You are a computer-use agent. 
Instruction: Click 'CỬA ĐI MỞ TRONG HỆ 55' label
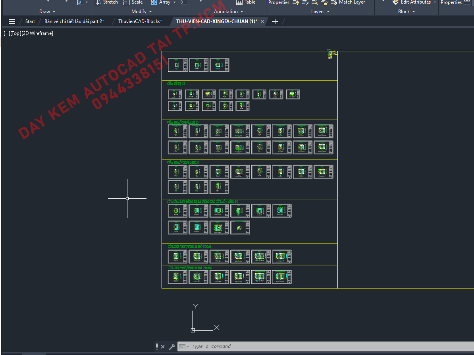[183, 162]
